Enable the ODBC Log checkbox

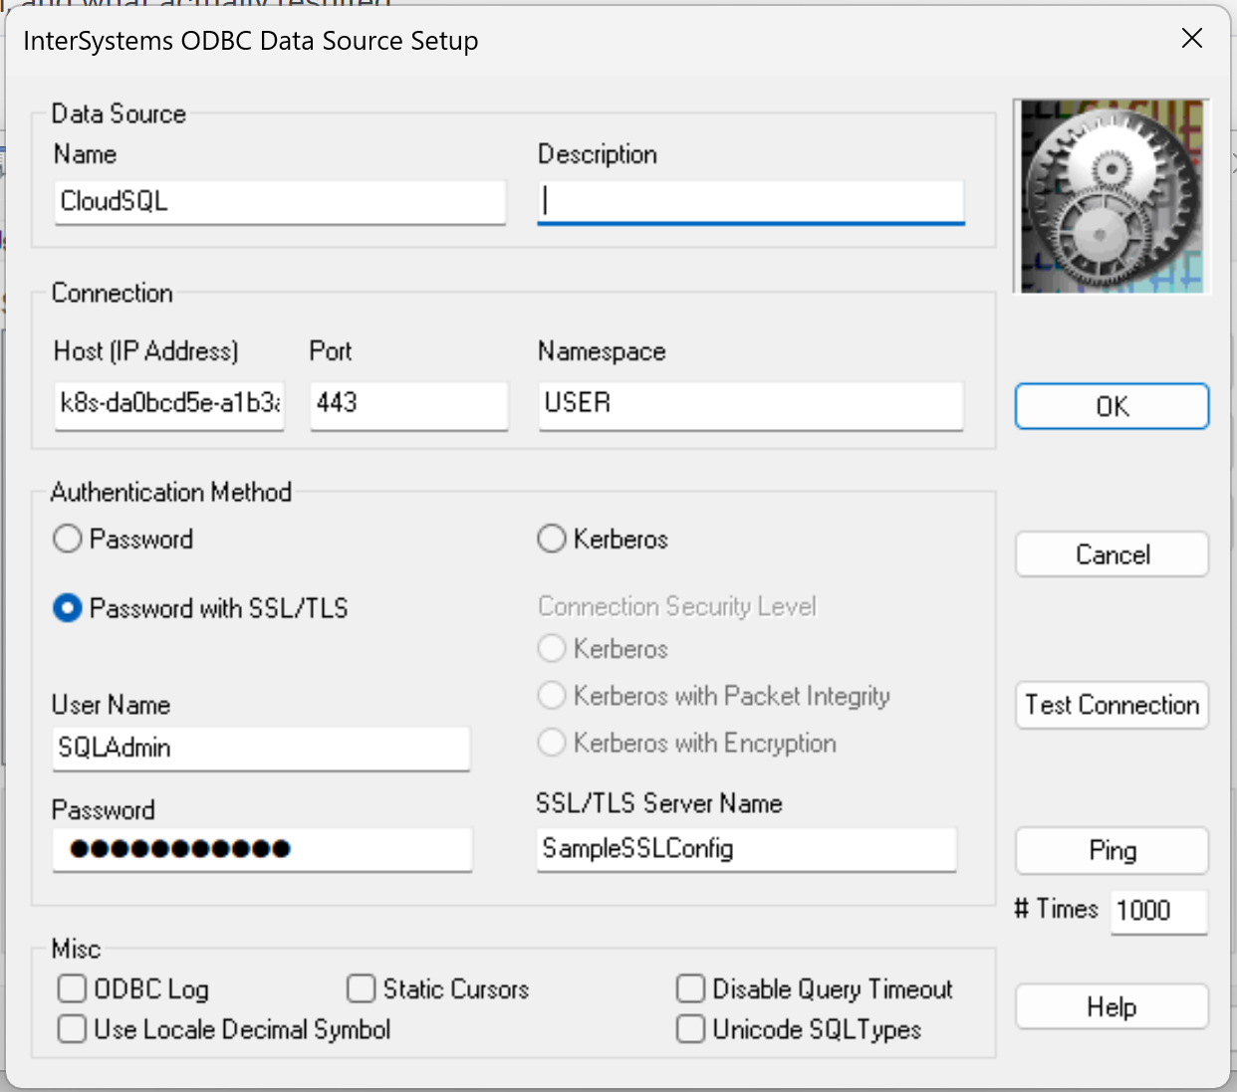72,988
